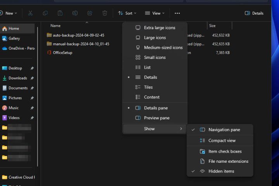Click the Paste clipboard icon
This screenshot has height=186, width=279.
(60, 13)
